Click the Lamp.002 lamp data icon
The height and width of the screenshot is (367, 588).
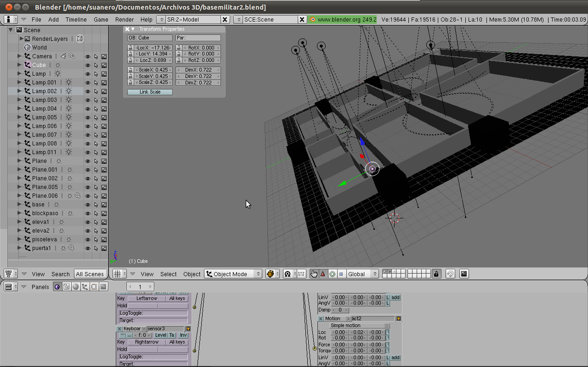pyautogui.click(x=68, y=91)
